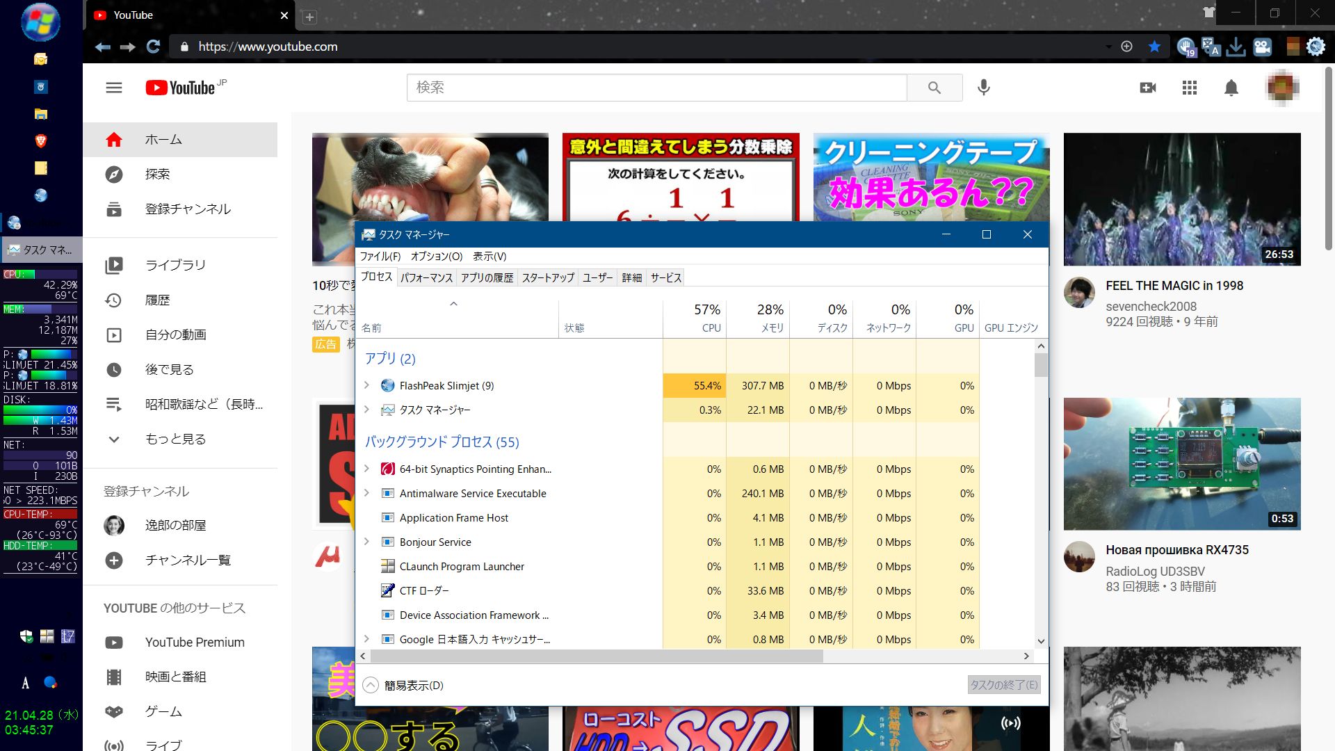Sort by the メモリ column header
The width and height of the screenshot is (1335, 751).
click(758, 318)
